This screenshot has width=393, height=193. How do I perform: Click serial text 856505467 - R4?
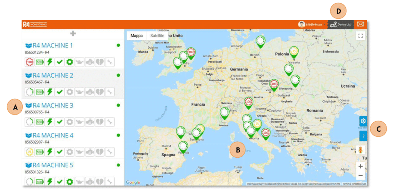[x=37, y=82]
